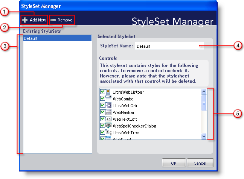Click the UltraWebListbar control icon

pos(108,91)
